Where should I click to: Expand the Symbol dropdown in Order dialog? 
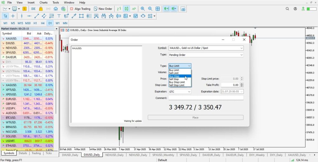(241, 48)
